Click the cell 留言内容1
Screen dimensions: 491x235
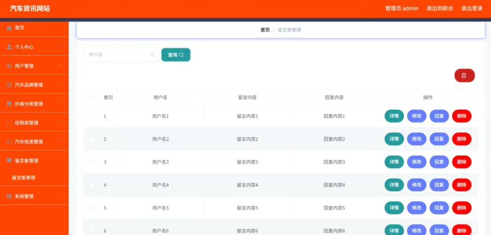pos(247,116)
